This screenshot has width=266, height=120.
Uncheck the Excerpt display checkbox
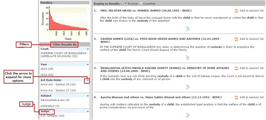pyautogui.click(x=125, y=3)
